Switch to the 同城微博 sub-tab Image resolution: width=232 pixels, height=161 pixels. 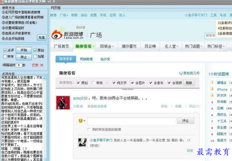pos(86,59)
